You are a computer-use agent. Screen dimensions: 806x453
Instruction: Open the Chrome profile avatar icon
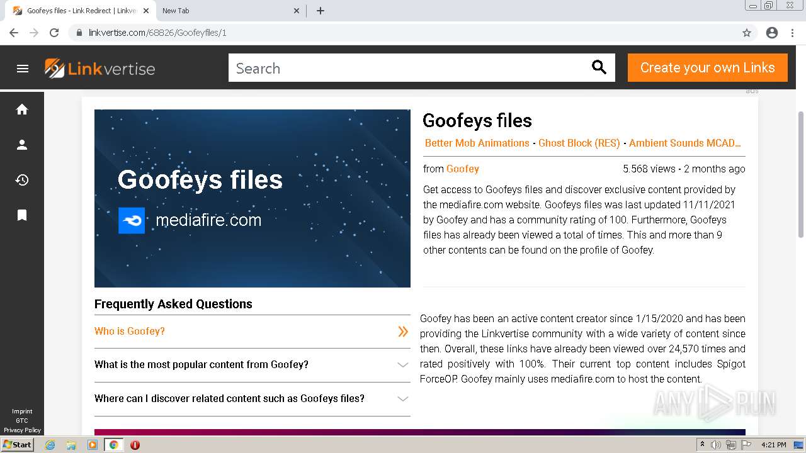pyautogui.click(x=772, y=33)
